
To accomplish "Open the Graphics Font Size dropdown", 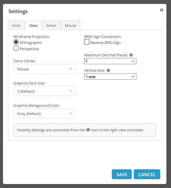I will pyautogui.click(x=44, y=91).
